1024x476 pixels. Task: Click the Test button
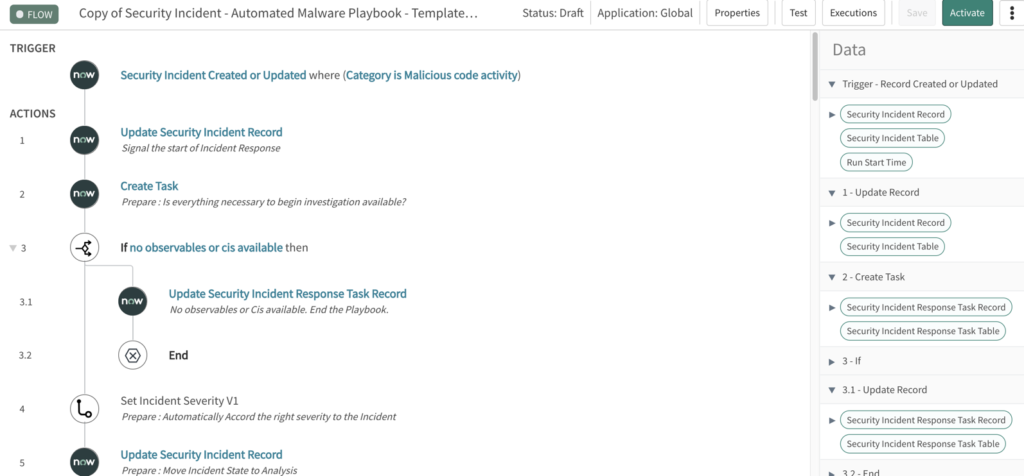[799, 13]
